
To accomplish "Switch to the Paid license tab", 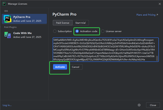I will pyautogui.click(x=62, y=23).
